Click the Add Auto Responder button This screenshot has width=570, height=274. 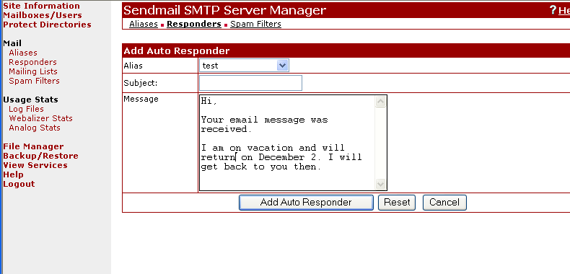tap(306, 203)
